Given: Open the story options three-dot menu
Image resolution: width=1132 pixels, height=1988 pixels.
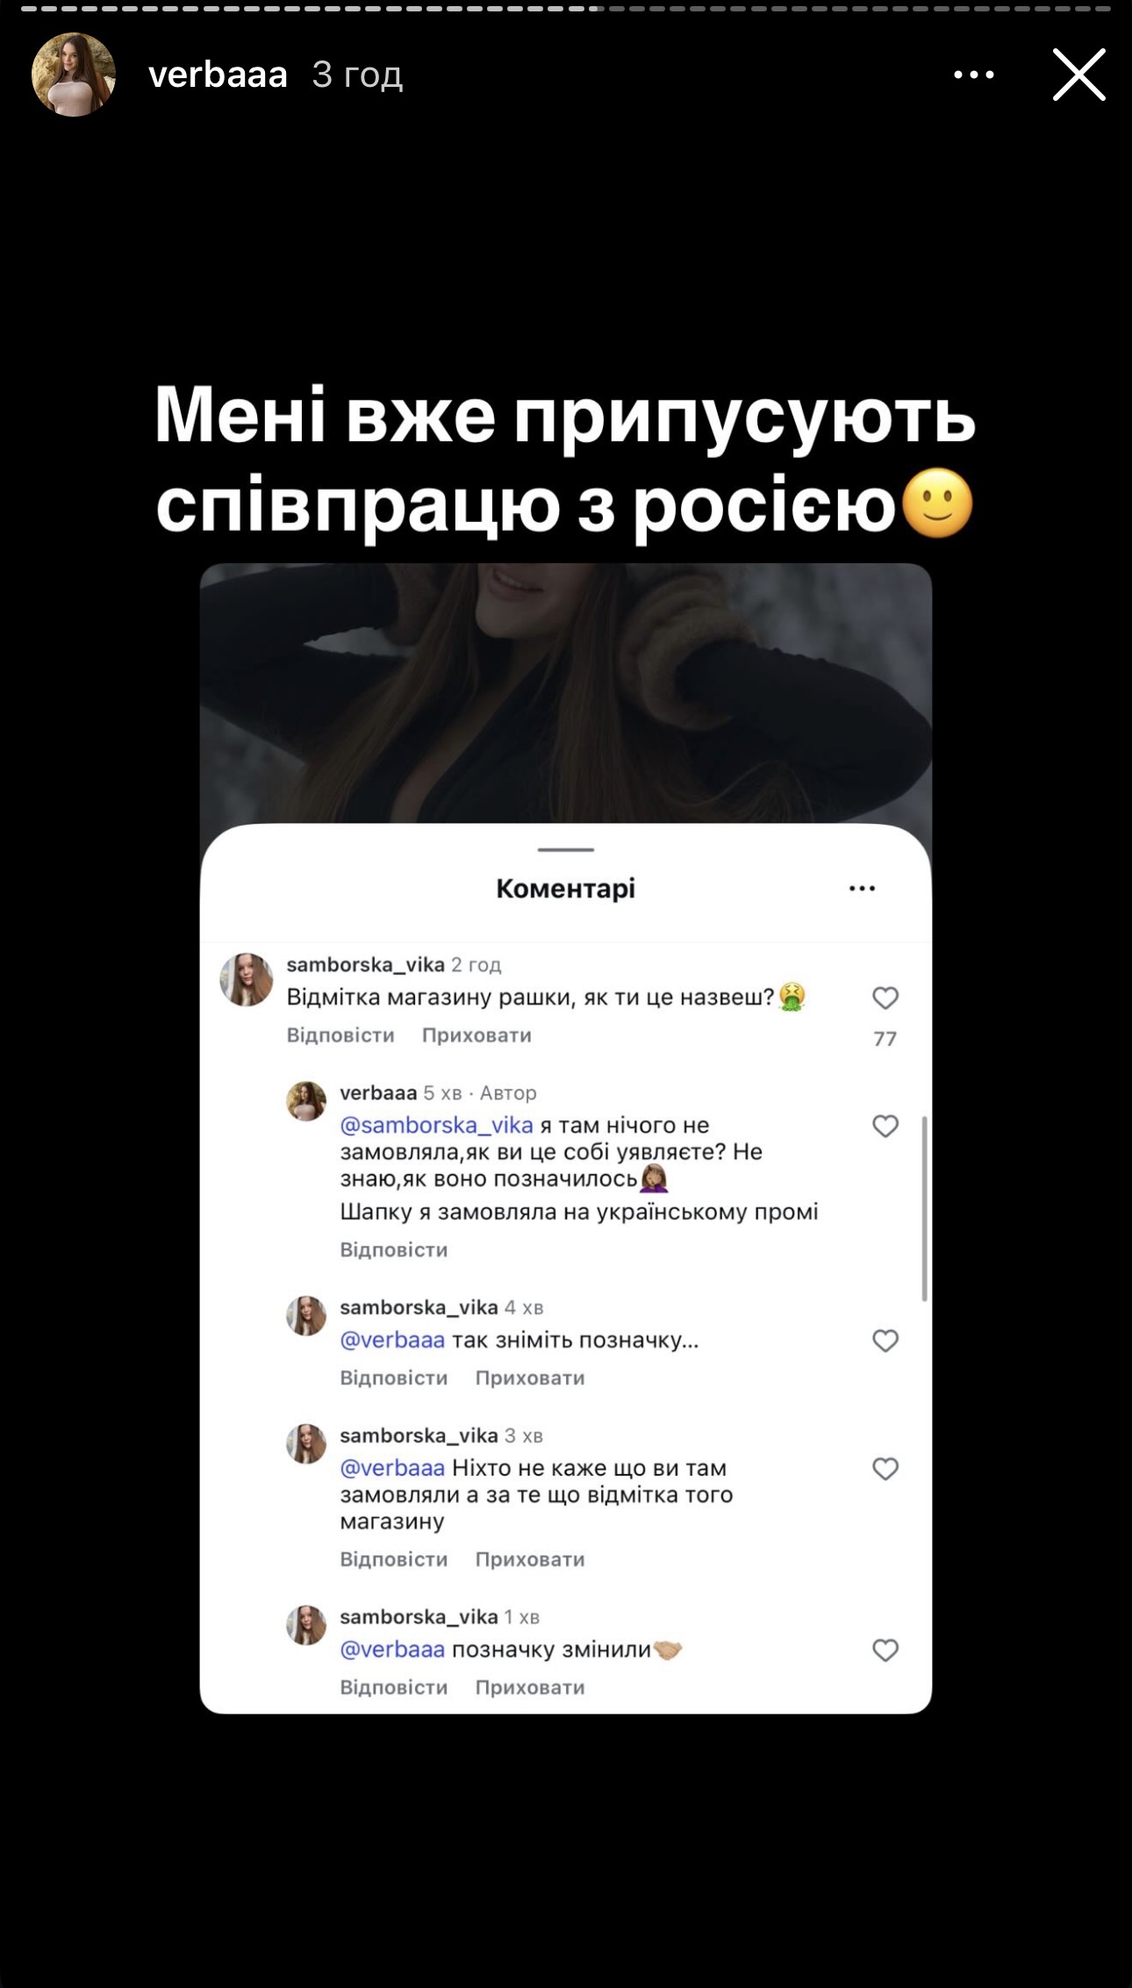Looking at the screenshot, I should click(973, 75).
